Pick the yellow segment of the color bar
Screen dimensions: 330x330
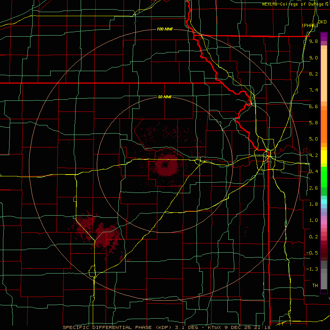point(324,157)
